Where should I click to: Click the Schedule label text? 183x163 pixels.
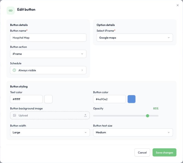tap(16, 63)
